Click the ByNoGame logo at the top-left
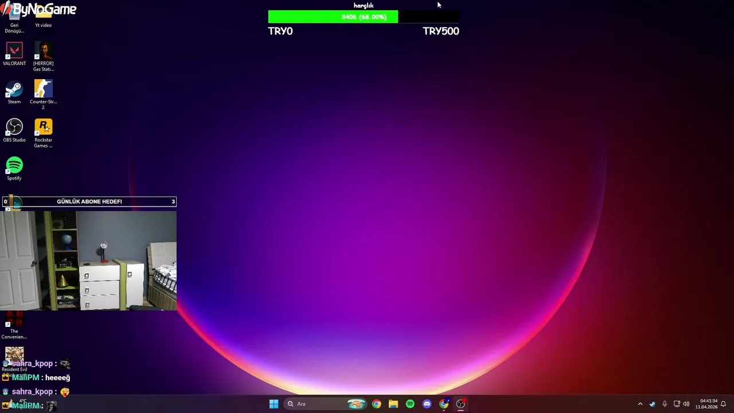The image size is (734, 413). pyautogui.click(x=38, y=9)
